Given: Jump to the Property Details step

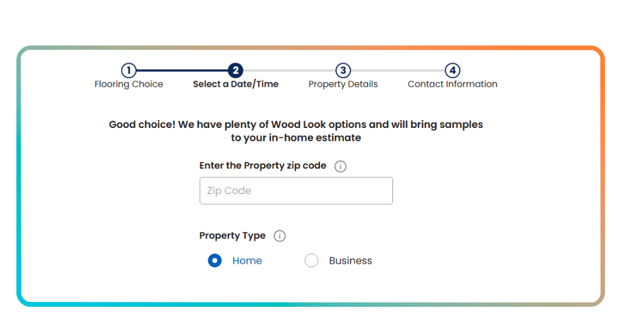Looking at the screenshot, I should pyautogui.click(x=343, y=84).
